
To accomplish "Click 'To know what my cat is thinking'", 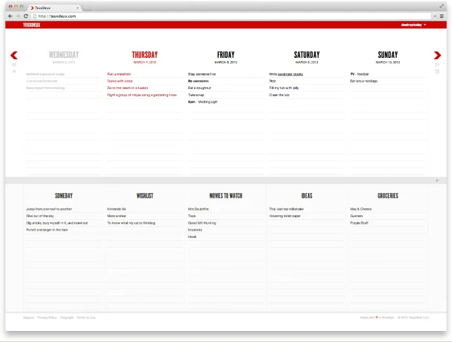I will point(131,223).
